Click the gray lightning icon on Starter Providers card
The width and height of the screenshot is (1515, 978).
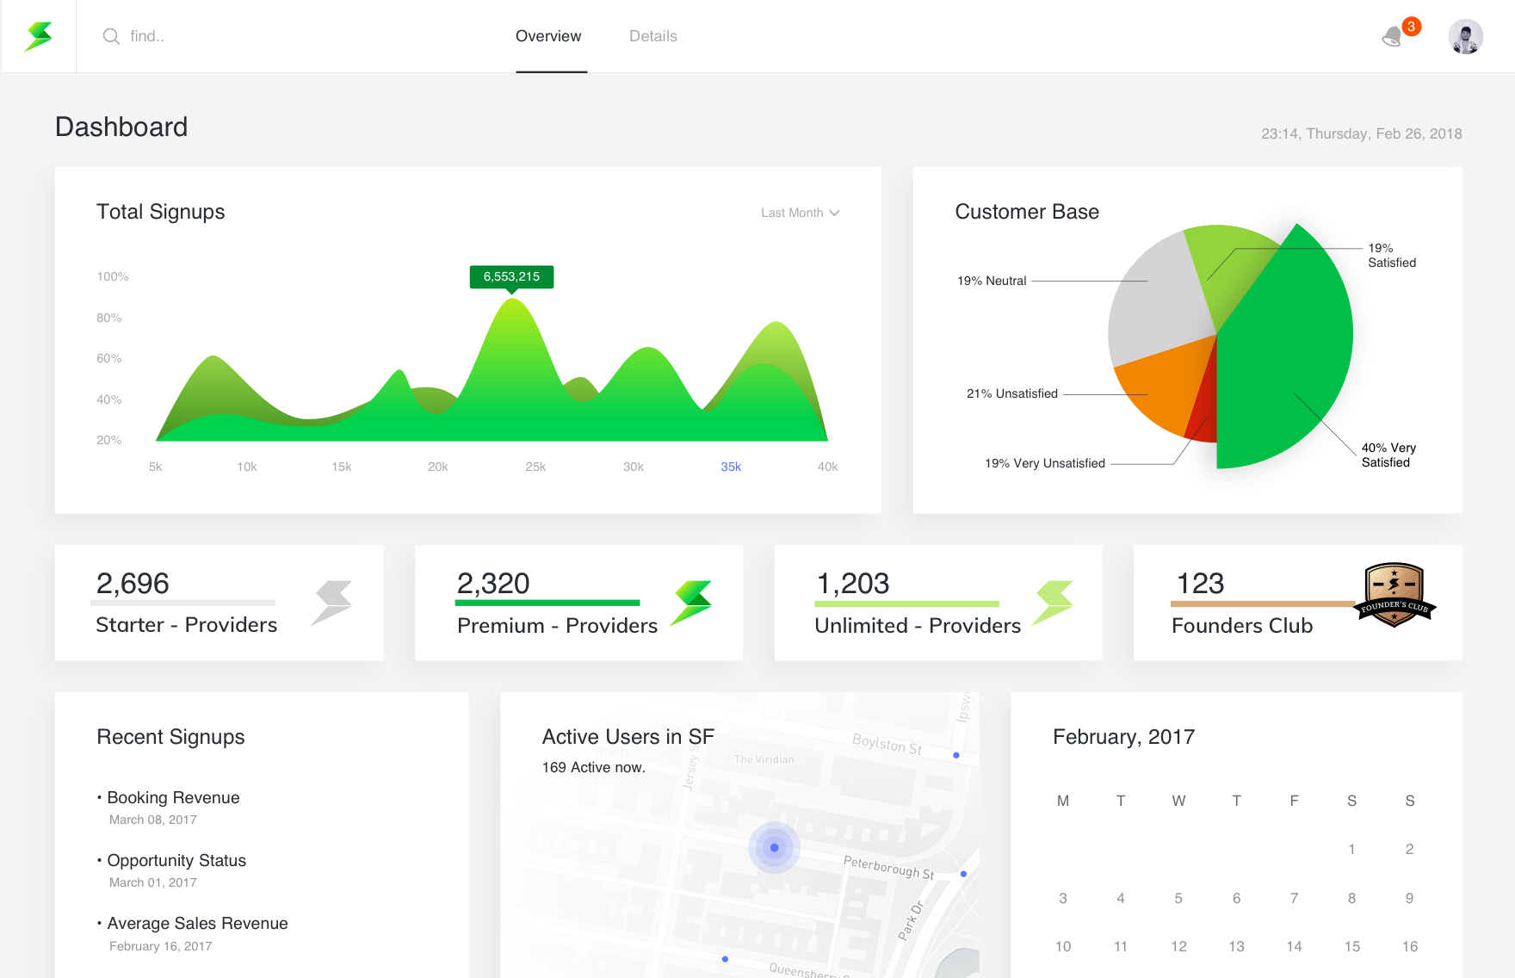331,601
